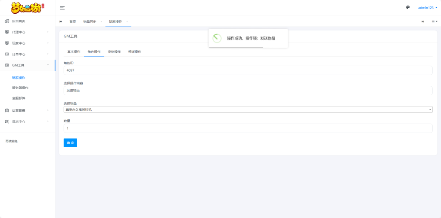Click the game logo at top left
This screenshot has height=218, width=441.
pos(28,8)
